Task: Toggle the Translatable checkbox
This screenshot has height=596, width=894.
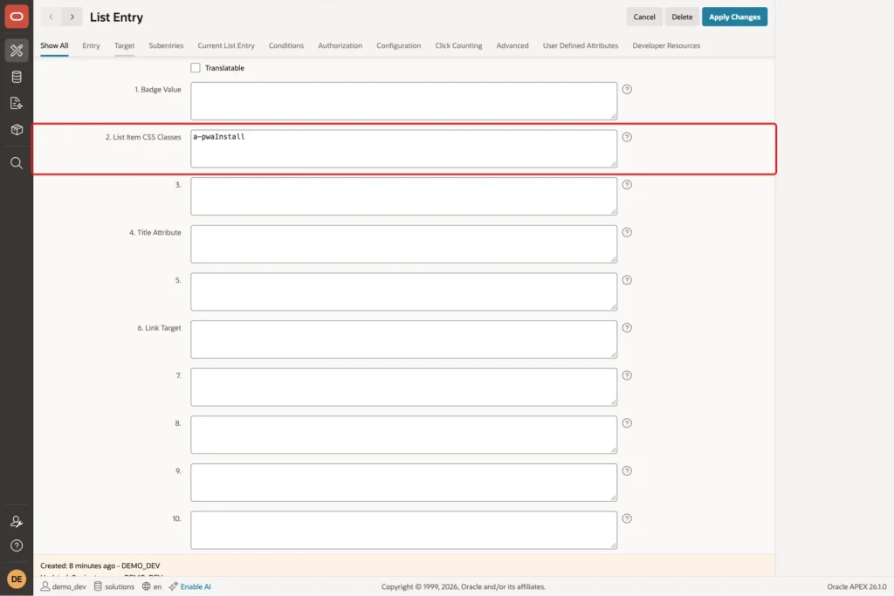Action: [x=196, y=68]
